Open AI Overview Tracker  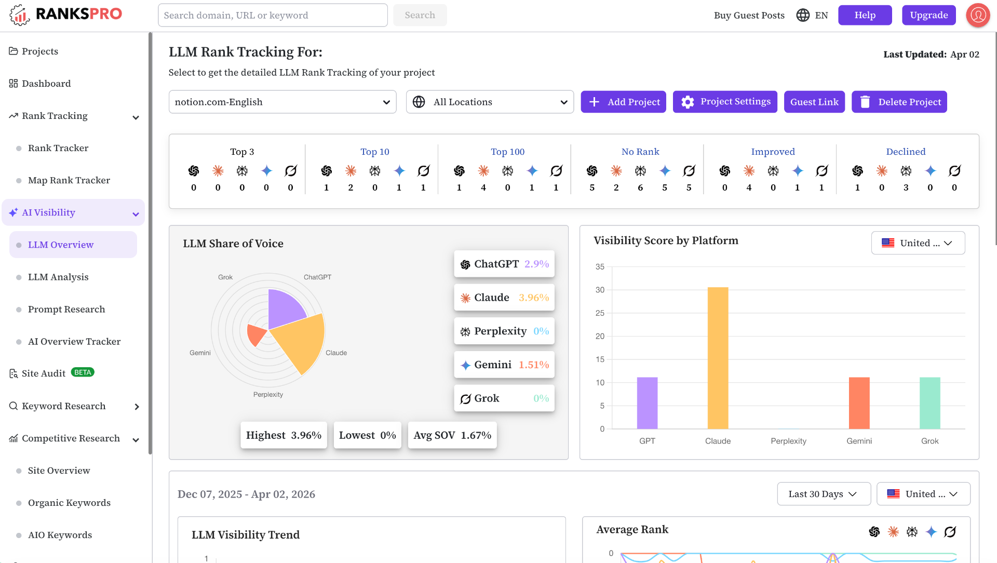click(x=74, y=341)
